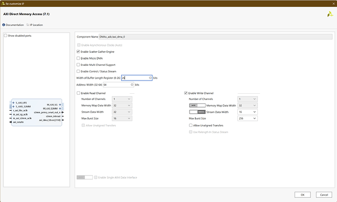The image size is (337, 202).
Task: Select s2mm_prmry_reset_out_n port in diagram
Action: [47, 112]
